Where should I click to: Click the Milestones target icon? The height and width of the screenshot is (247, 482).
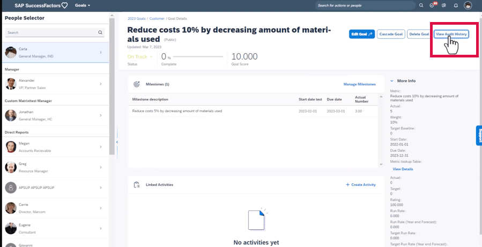pyautogui.click(x=136, y=84)
